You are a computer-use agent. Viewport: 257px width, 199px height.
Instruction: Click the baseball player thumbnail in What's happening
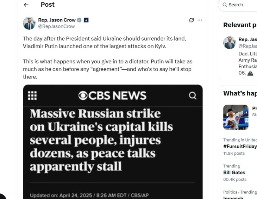[x=236, y=117]
